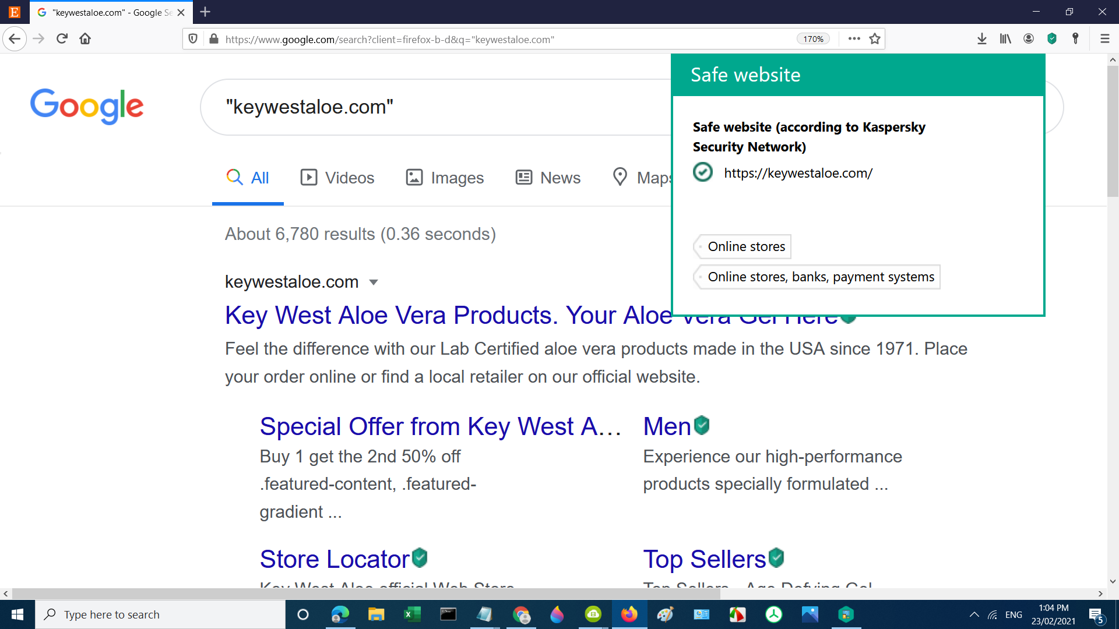Click the 170% zoom level indicator
Viewport: 1119px width, 629px height.
[813, 39]
